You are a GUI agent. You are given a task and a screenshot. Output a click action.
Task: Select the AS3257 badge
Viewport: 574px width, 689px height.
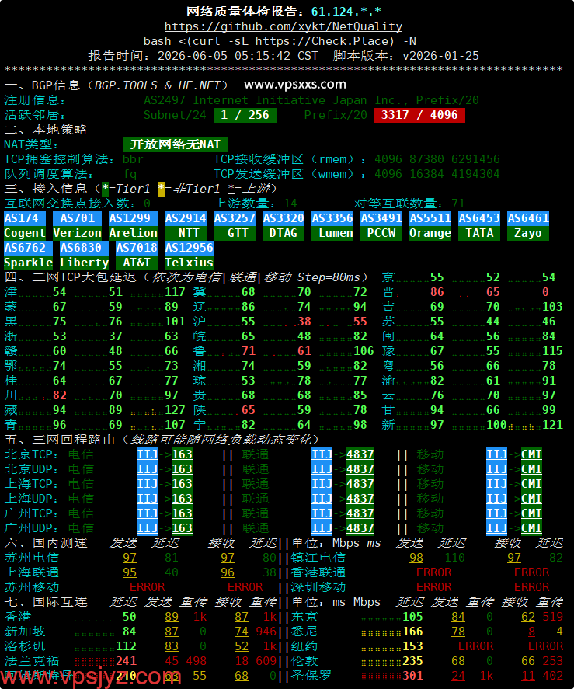click(235, 218)
